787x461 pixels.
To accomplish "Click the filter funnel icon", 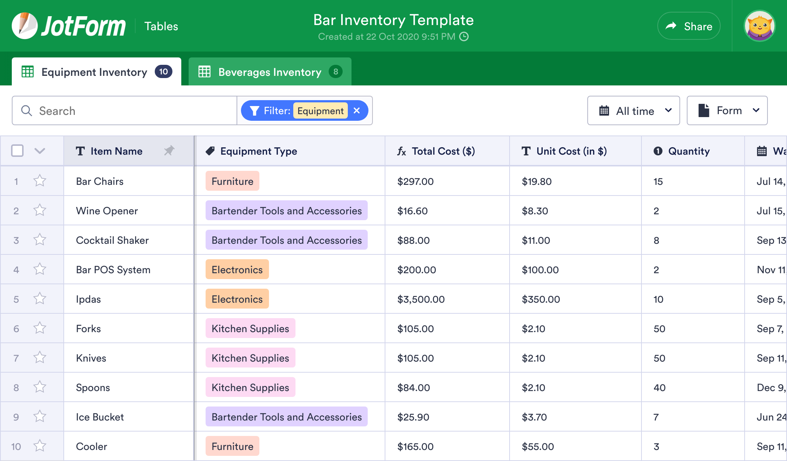I will click(255, 110).
